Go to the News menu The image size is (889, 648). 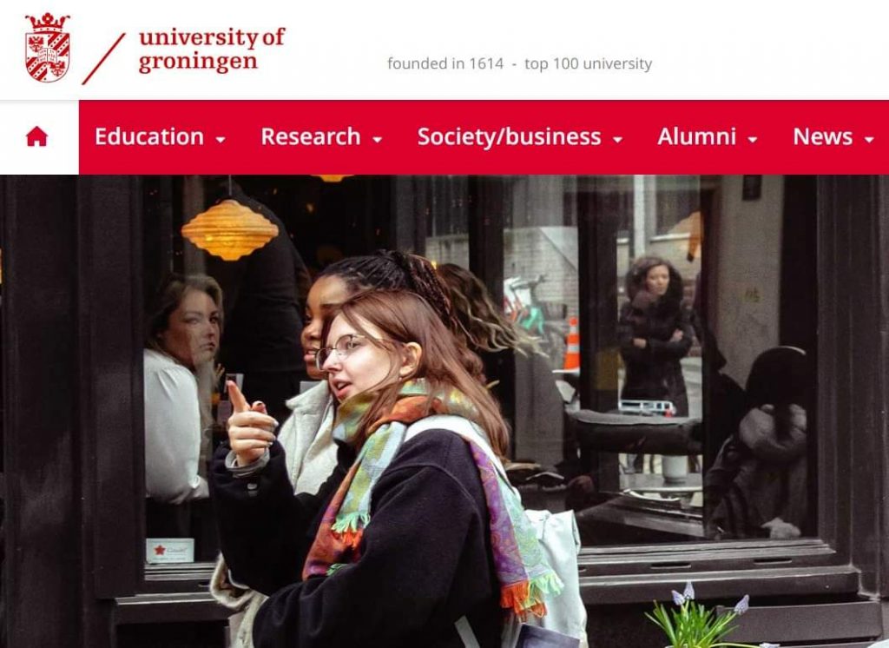pyautogui.click(x=823, y=136)
